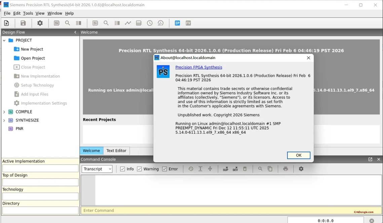Click the line chart toolbar icon
Viewport: 383px width, 223px height.
(x=128, y=23)
